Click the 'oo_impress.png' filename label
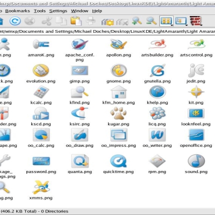 pos(118,146)
